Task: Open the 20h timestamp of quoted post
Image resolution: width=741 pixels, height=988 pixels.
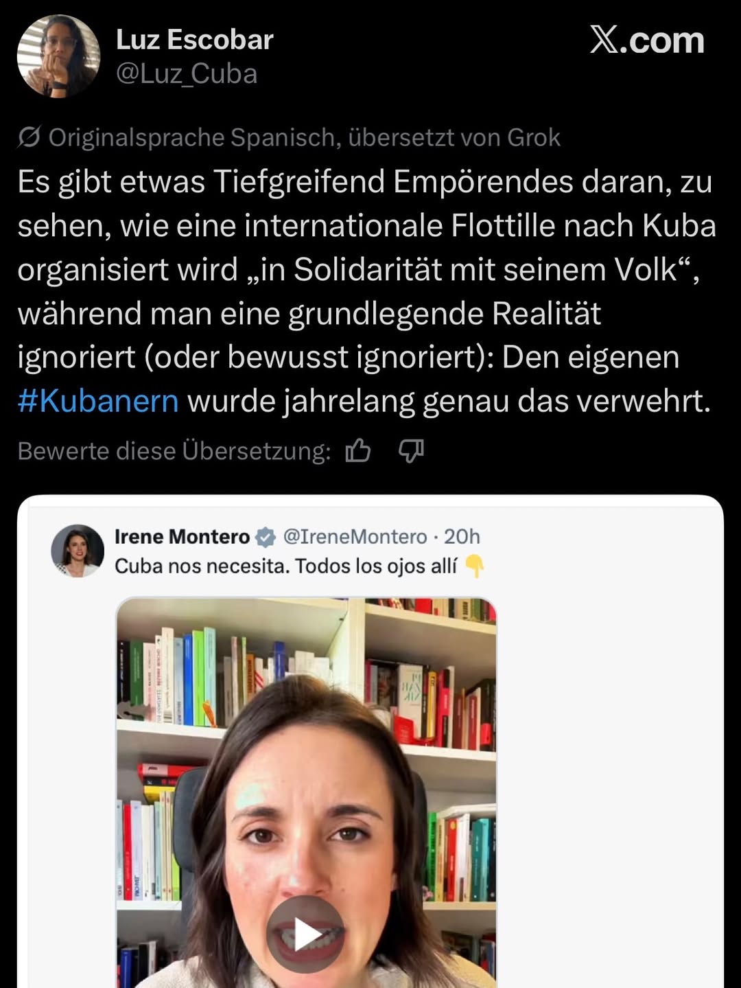Action: (462, 537)
